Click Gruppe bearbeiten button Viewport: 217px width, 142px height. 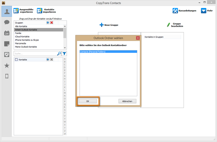175,25
